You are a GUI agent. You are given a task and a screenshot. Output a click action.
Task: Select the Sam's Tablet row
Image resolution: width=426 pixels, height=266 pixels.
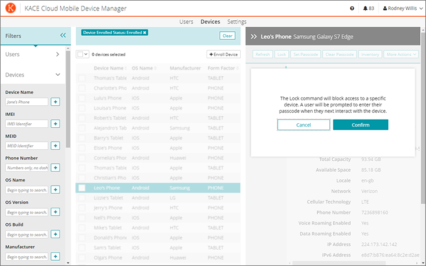click(158, 247)
